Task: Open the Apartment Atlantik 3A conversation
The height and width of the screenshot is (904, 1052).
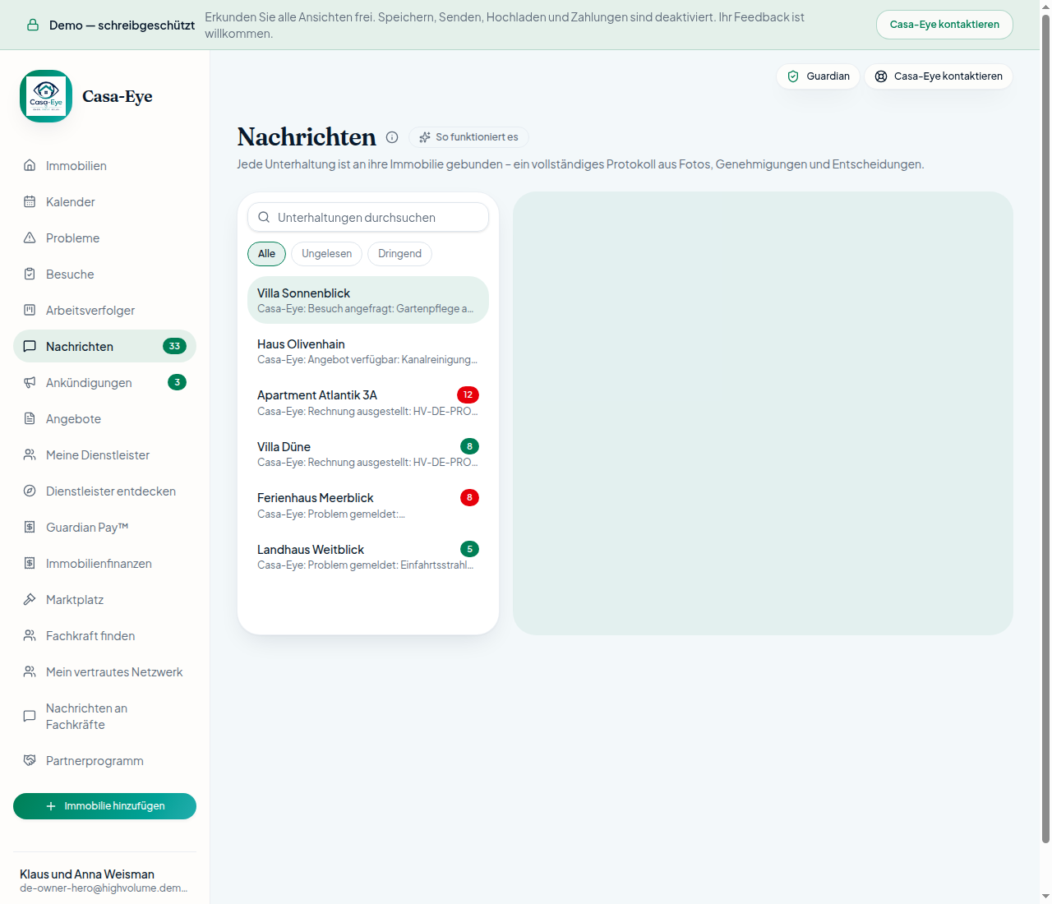Action: pos(368,403)
